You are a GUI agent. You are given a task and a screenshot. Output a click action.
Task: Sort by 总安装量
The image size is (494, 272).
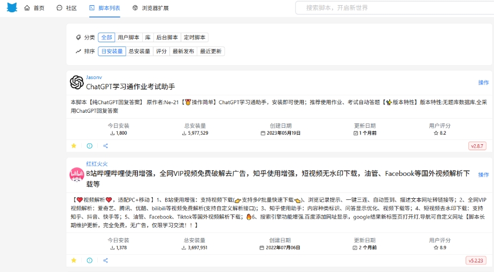[139, 51]
